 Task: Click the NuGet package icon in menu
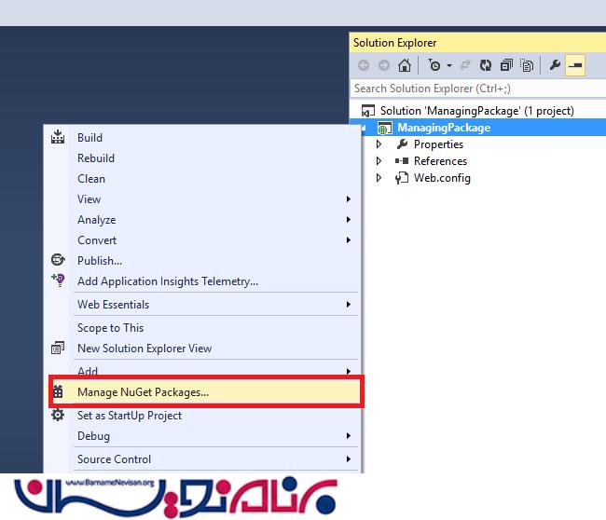click(58, 391)
